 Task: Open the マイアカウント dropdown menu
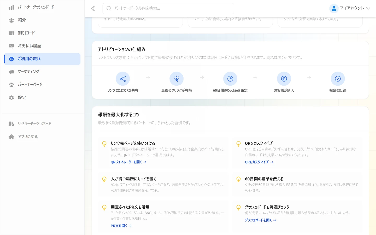click(350, 8)
